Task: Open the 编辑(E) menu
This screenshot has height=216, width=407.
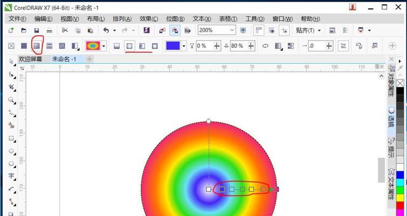Action: [43, 19]
